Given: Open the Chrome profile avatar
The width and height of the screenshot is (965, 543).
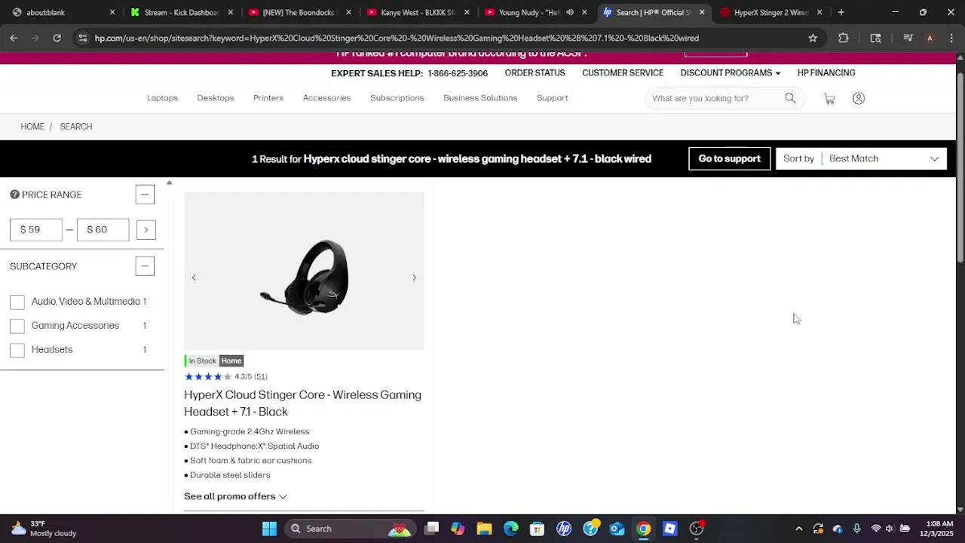Looking at the screenshot, I should (930, 38).
